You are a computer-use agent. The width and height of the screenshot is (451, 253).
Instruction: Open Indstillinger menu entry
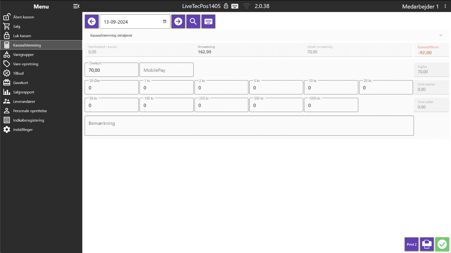click(x=41, y=130)
